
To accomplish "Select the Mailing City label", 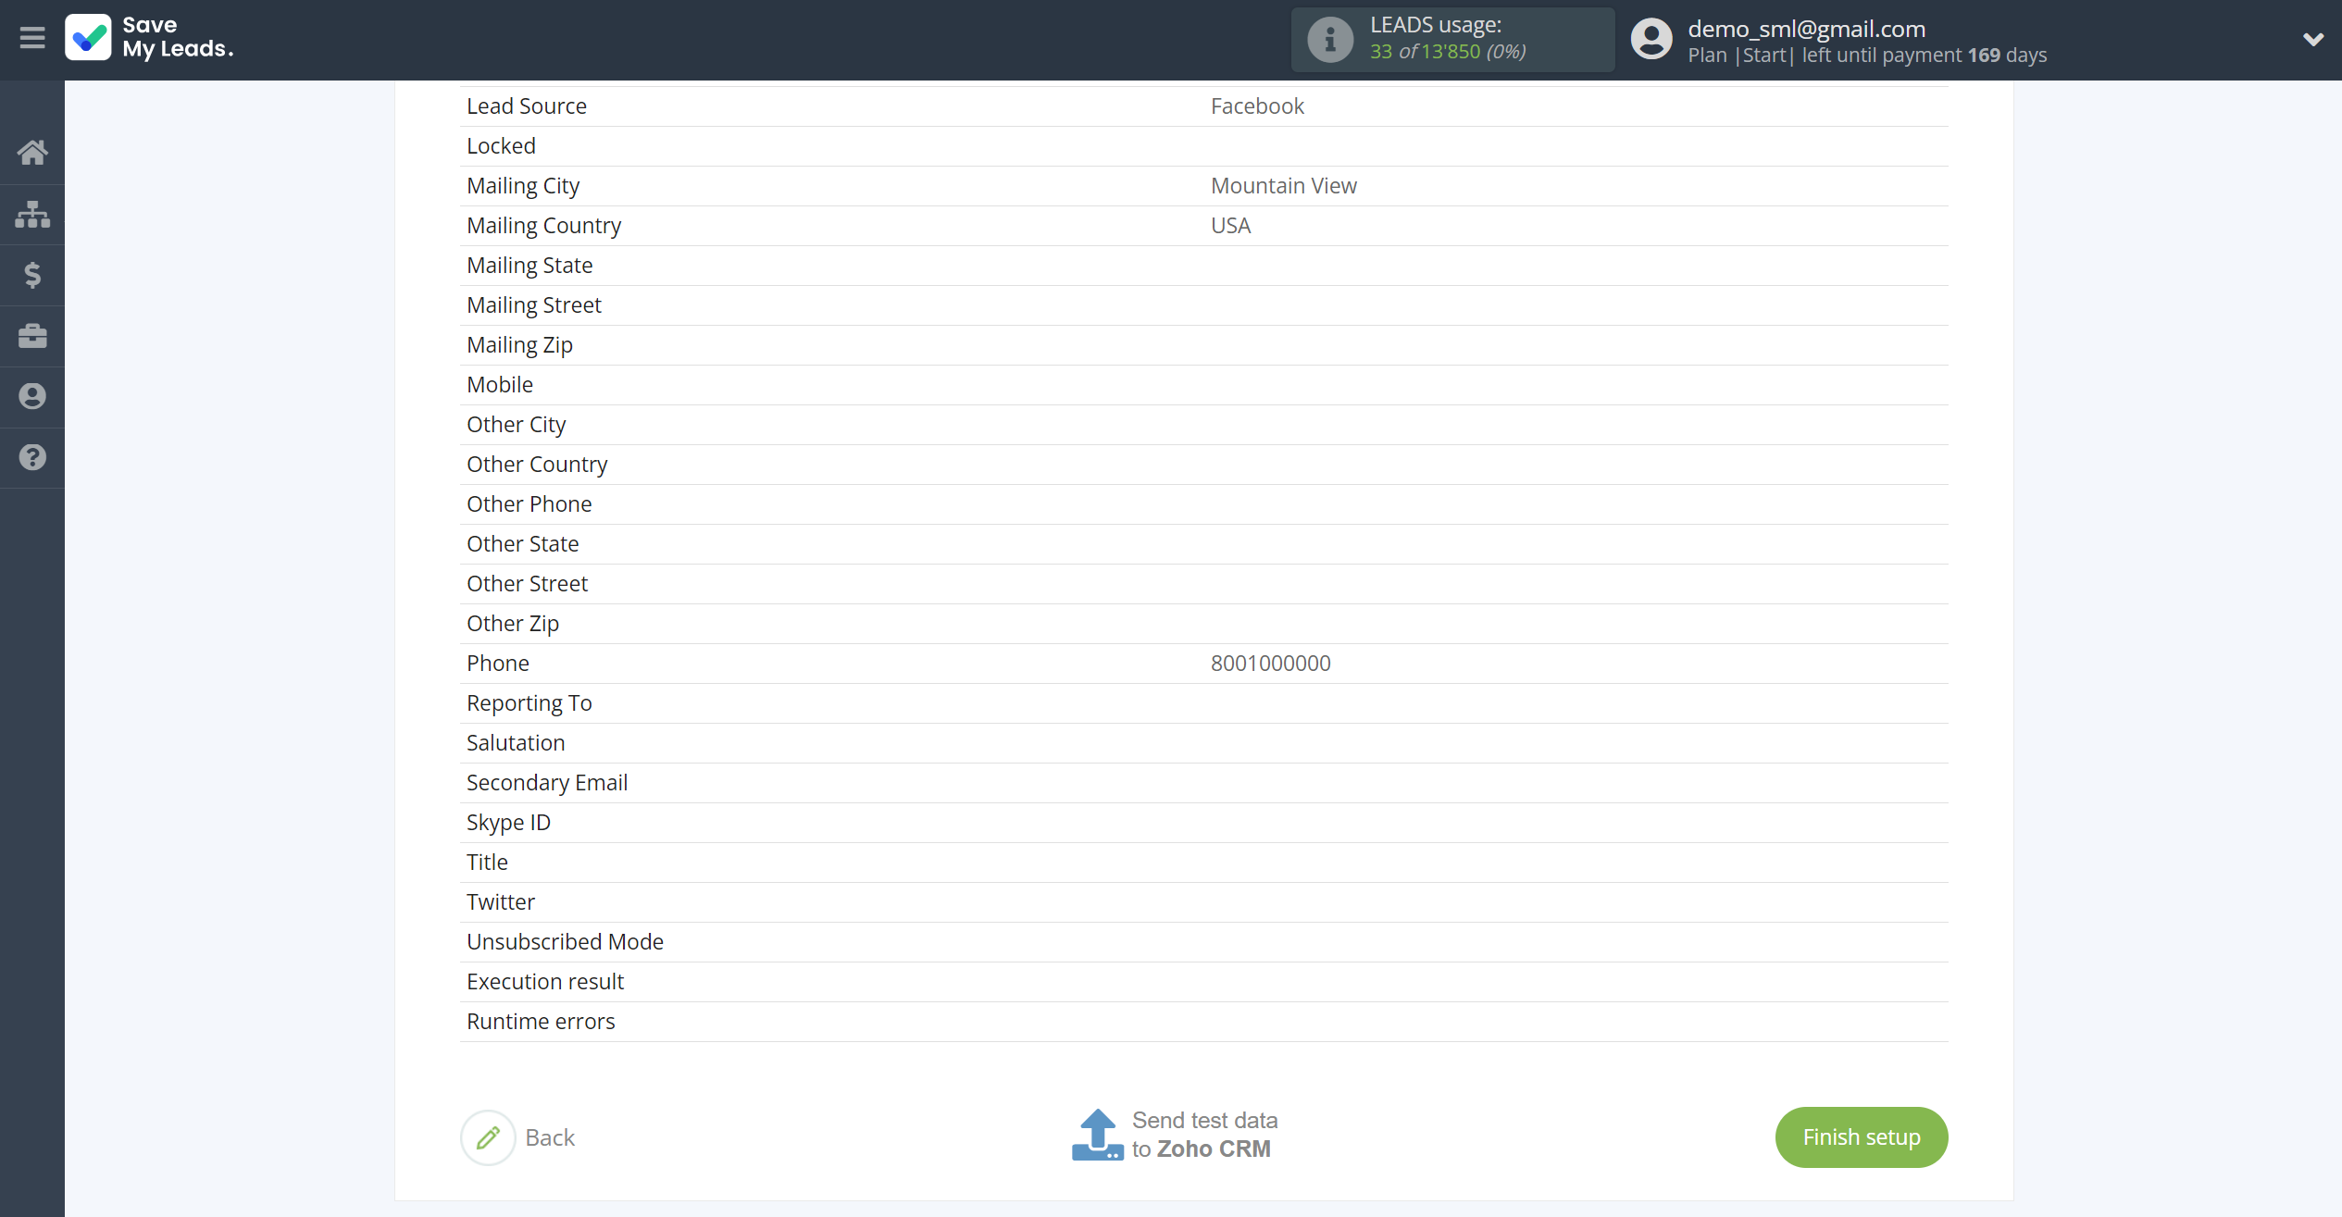I will pyautogui.click(x=523, y=186).
